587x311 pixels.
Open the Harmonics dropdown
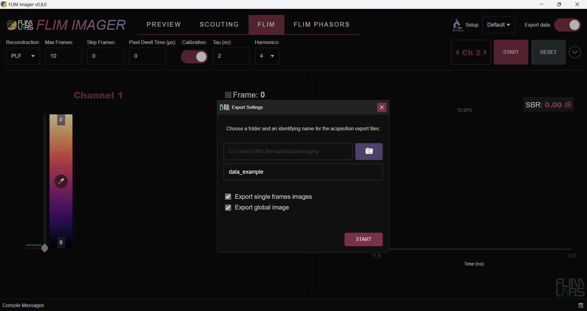(x=267, y=56)
